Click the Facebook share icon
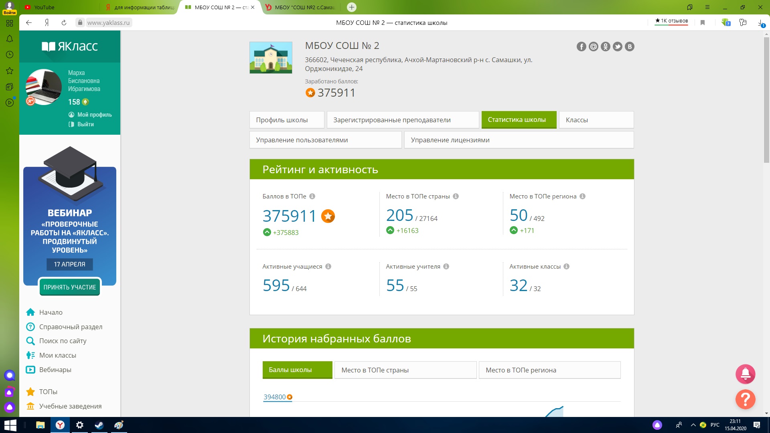 coord(581,47)
